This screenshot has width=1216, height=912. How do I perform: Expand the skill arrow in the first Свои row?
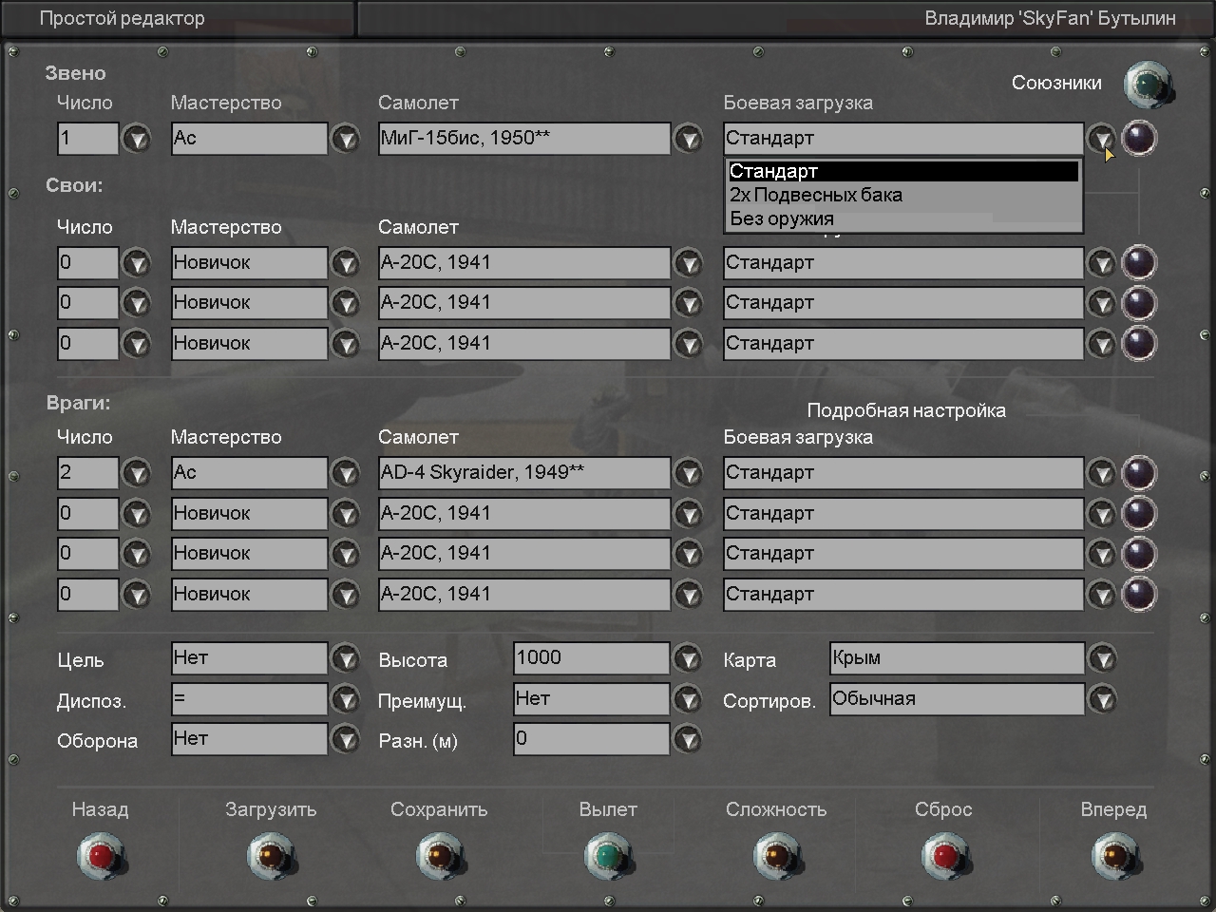(x=346, y=263)
